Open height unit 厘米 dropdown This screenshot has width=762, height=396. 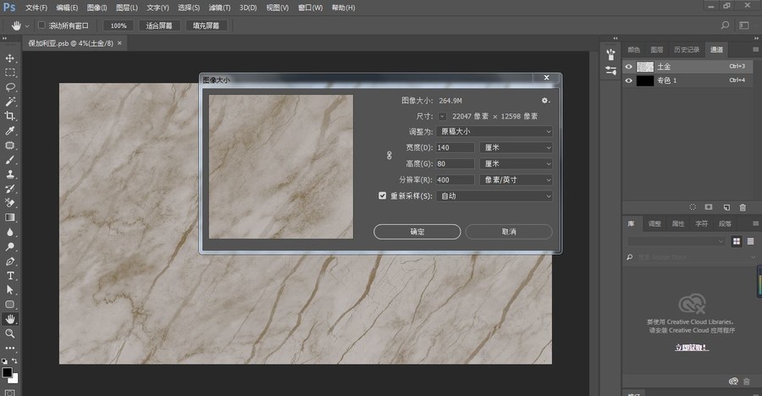point(516,164)
